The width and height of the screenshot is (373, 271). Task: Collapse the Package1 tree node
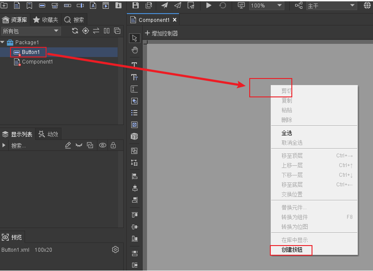coord(3,42)
